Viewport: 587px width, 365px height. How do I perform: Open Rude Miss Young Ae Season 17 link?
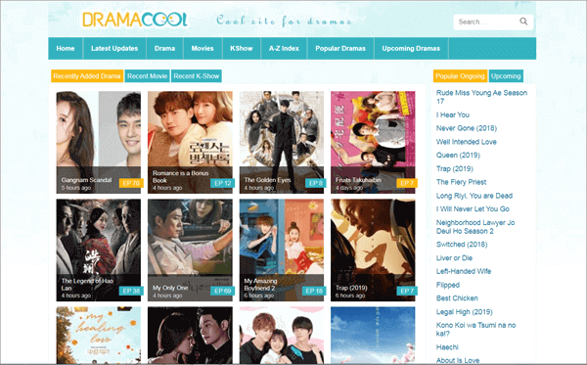pyautogui.click(x=481, y=97)
